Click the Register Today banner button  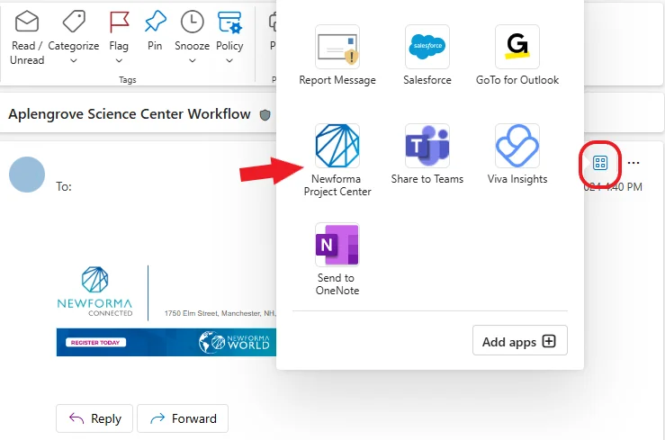[95, 343]
